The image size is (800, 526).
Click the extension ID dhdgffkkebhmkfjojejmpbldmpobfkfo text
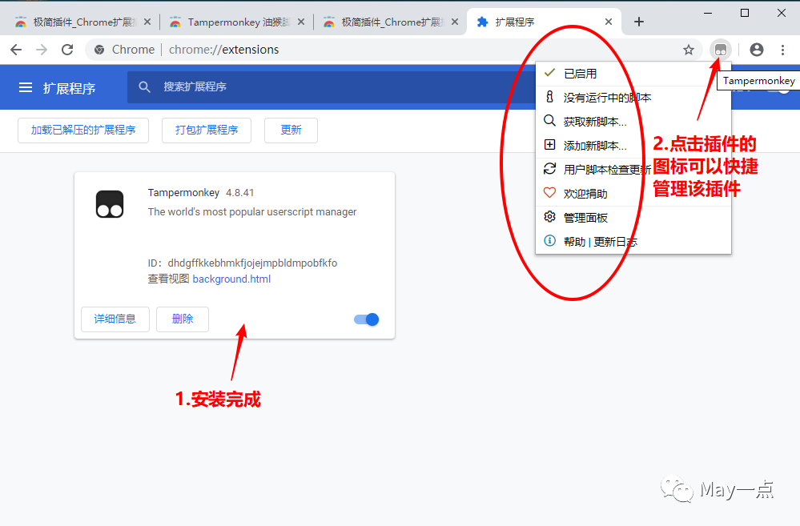point(252,263)
